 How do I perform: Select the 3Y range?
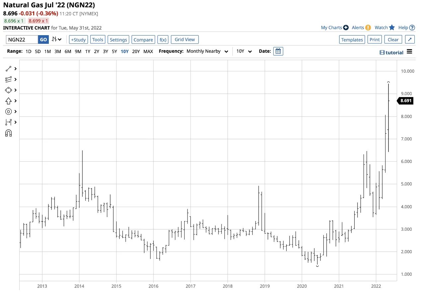click(106, 51)
